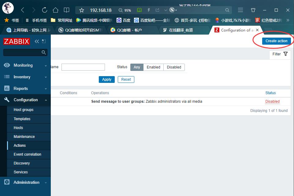Image resolution: width=294 pixels, height=196 pixels.
Task: Open the 百度贴吧 bookmark
Action: [152, 20]
